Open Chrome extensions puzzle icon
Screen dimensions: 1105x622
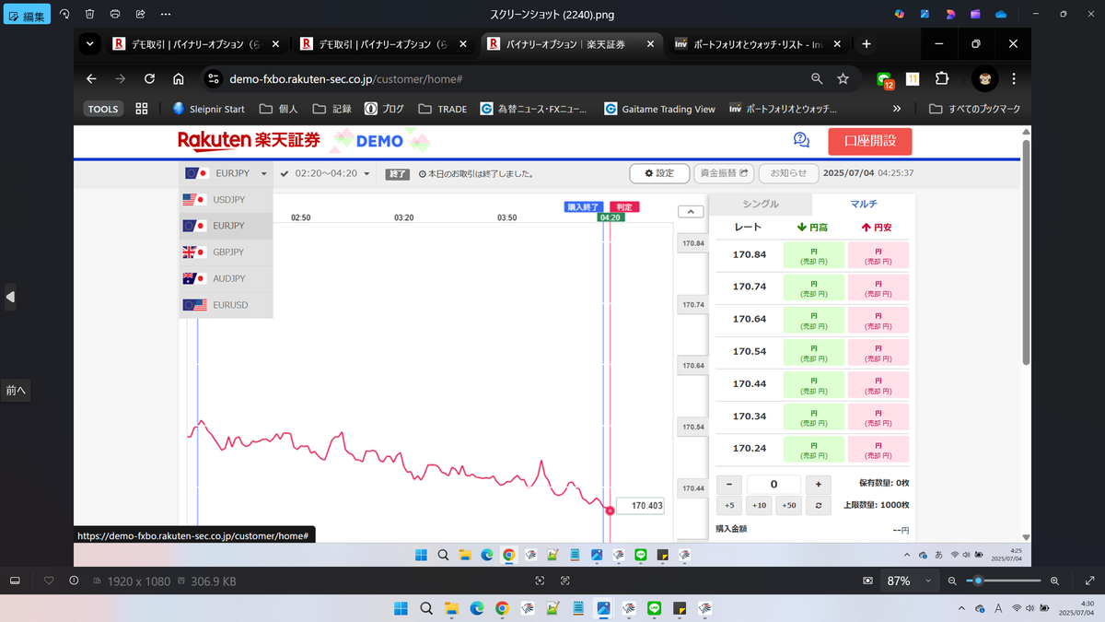click(x=942, y=79)
